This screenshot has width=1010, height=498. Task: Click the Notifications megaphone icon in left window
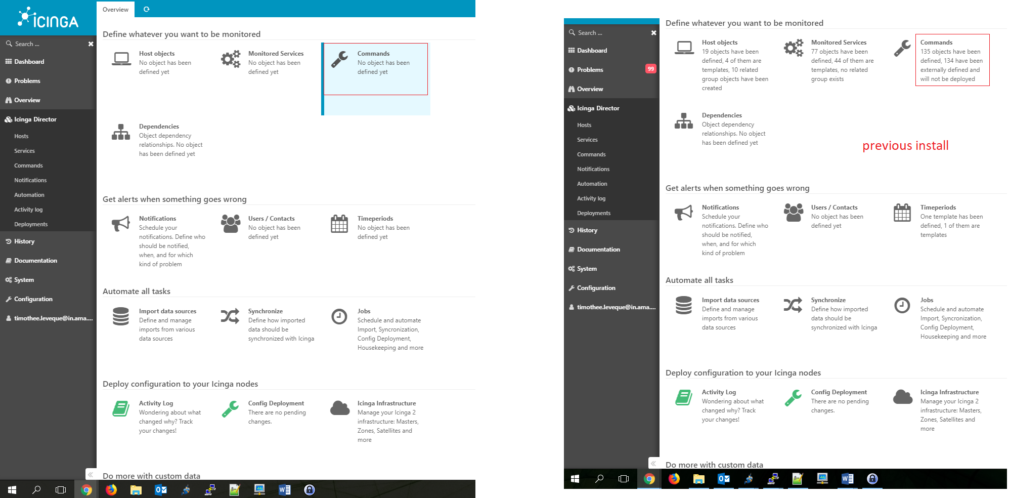click(121, 224)
